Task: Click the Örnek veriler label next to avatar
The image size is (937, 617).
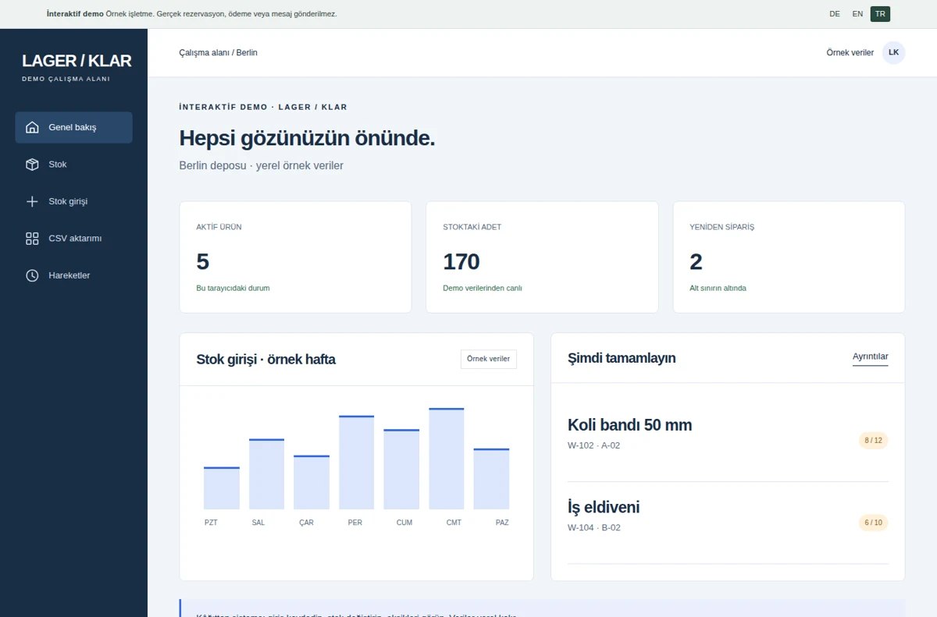Action: (x=850, y=53)
